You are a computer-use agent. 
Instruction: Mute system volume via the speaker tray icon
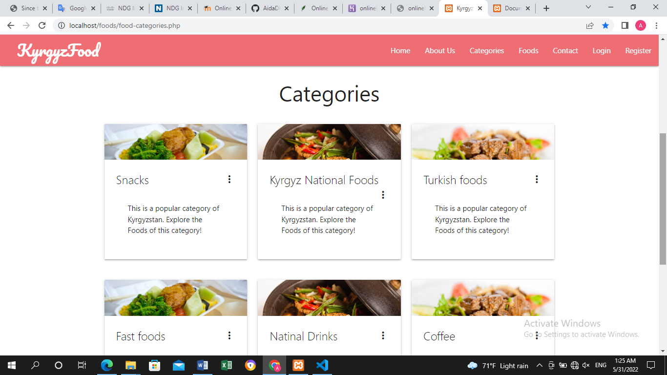585,365
